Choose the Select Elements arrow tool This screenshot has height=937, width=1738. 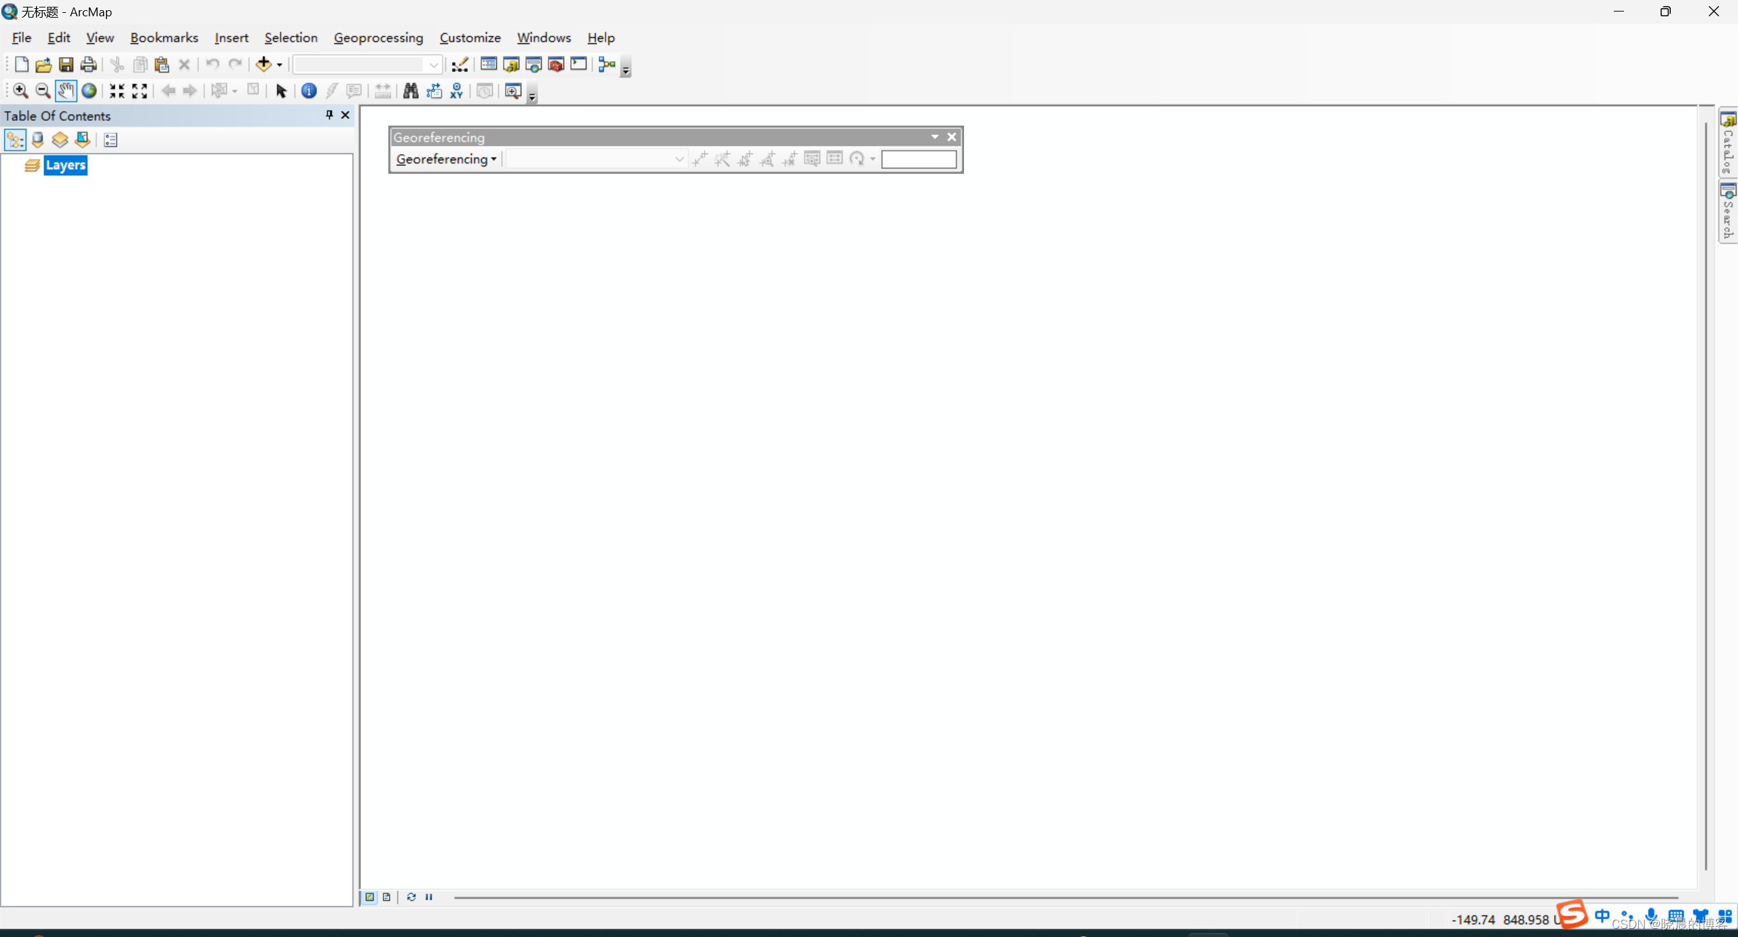coord(281,91)
